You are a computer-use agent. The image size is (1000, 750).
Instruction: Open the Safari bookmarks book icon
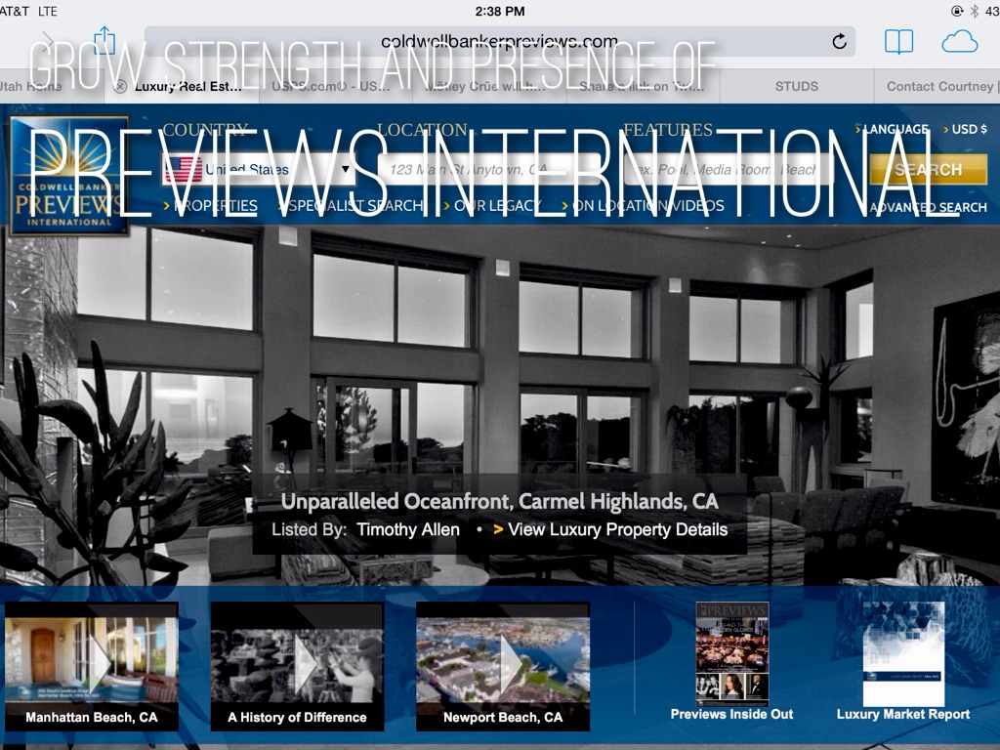(x=898, y=41)
